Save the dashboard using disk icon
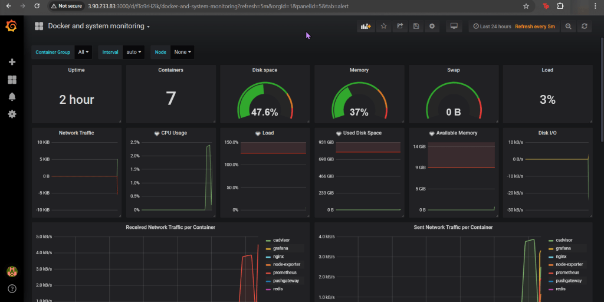The height and width of the screenshot is (302, 604). (x=416, y=26)
